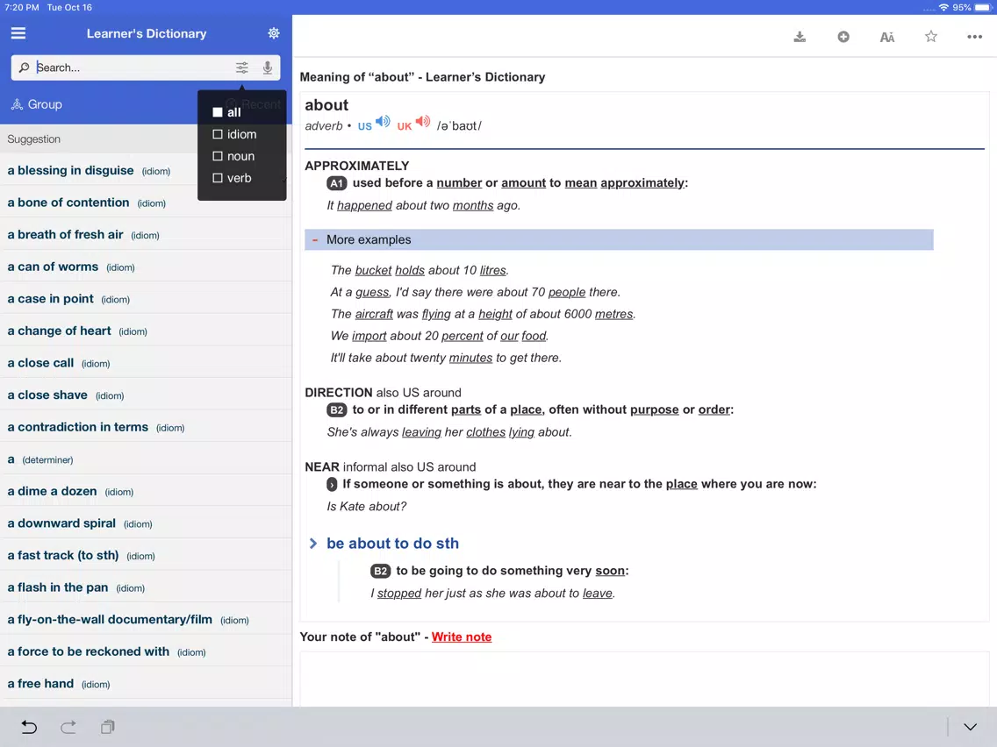Tap the plus circle add icon

[843, 37]
